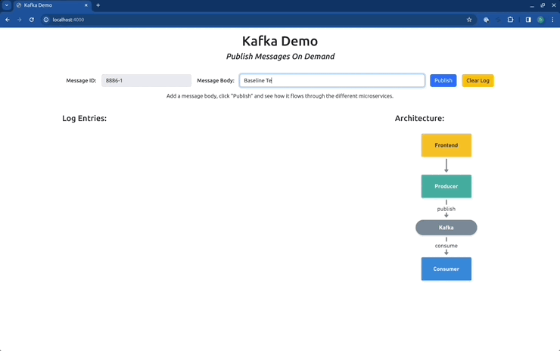Minimize the browser window
The height and width of the screenshot is (351, 560).
tap(532, 5)
